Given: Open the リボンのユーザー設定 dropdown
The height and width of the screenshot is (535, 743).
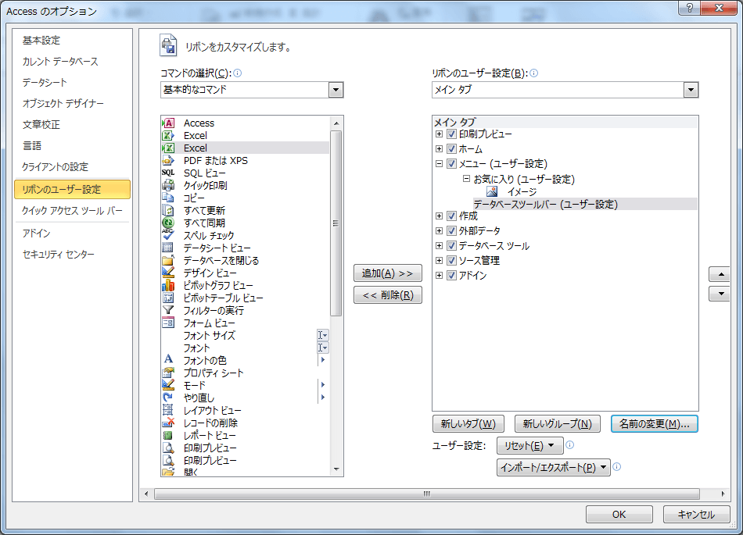Looking at the screenshot, I should pos(691,90).
